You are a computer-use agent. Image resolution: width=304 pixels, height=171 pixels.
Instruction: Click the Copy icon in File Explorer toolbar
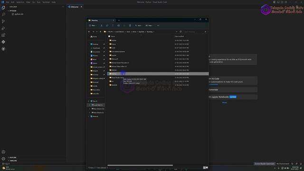click(107, 26)
